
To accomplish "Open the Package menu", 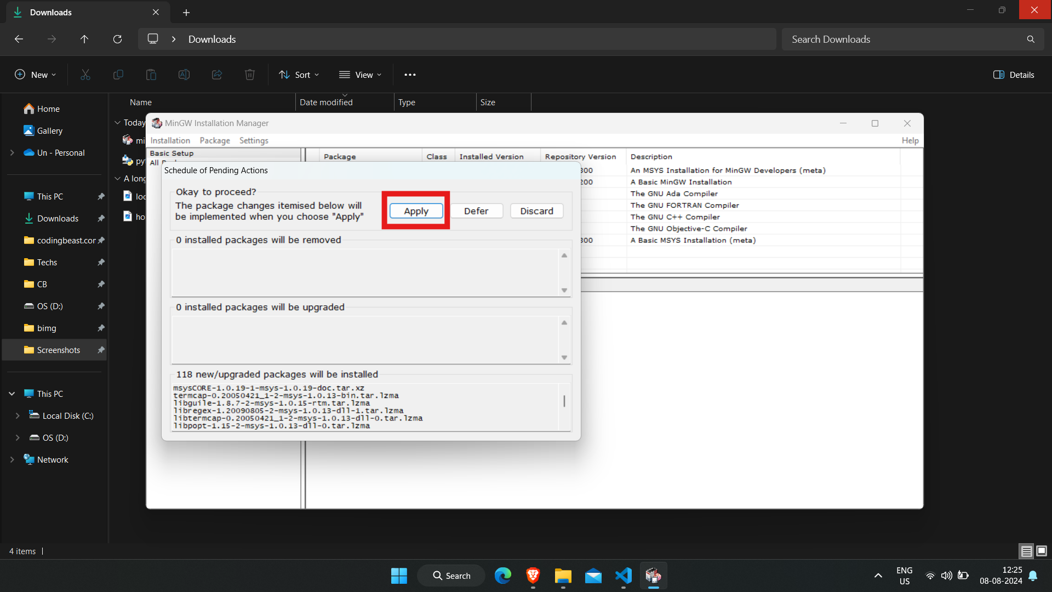I will coord(214,140).
